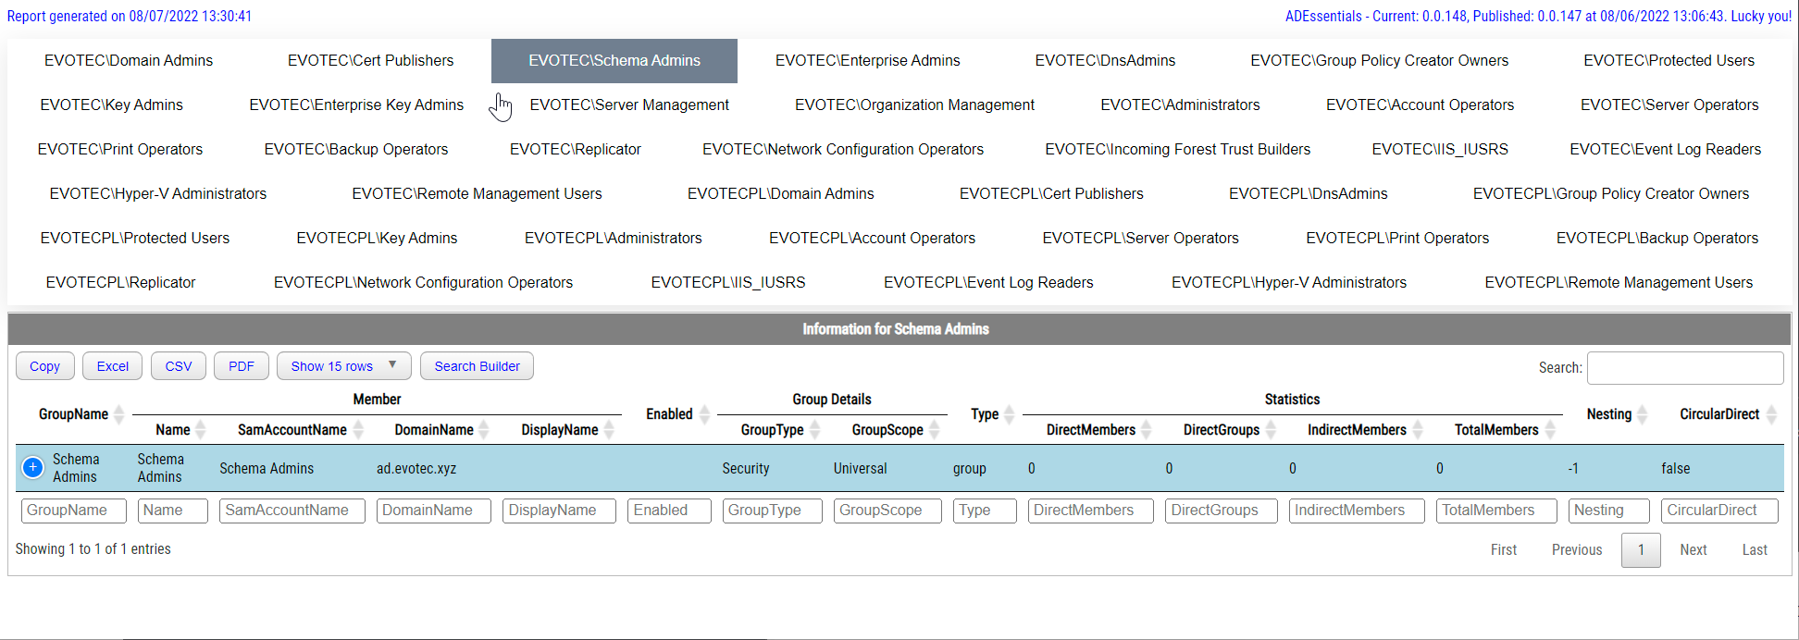Sort by GroupName column arrows
This screenshot has width=1799, height=640.
[118, 414]
